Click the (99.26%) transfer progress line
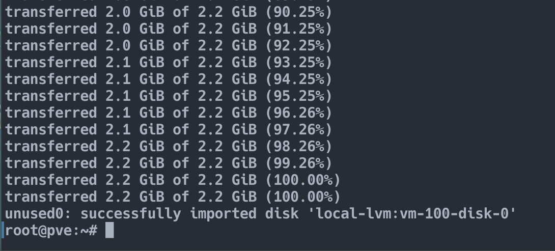 point(168,163)
